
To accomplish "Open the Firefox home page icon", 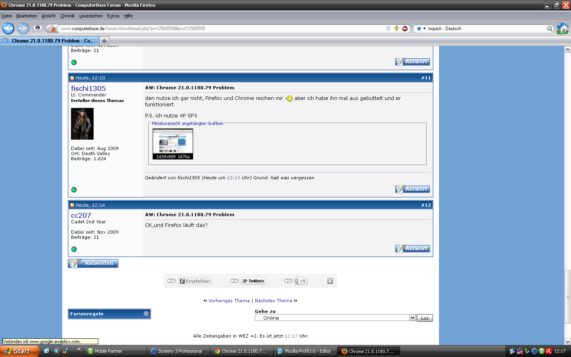I will point(562,28).
